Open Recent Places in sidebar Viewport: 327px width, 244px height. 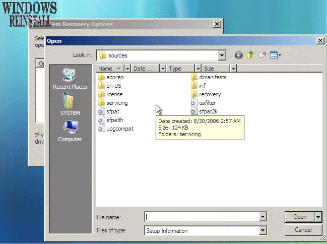(x=70, y=79)
